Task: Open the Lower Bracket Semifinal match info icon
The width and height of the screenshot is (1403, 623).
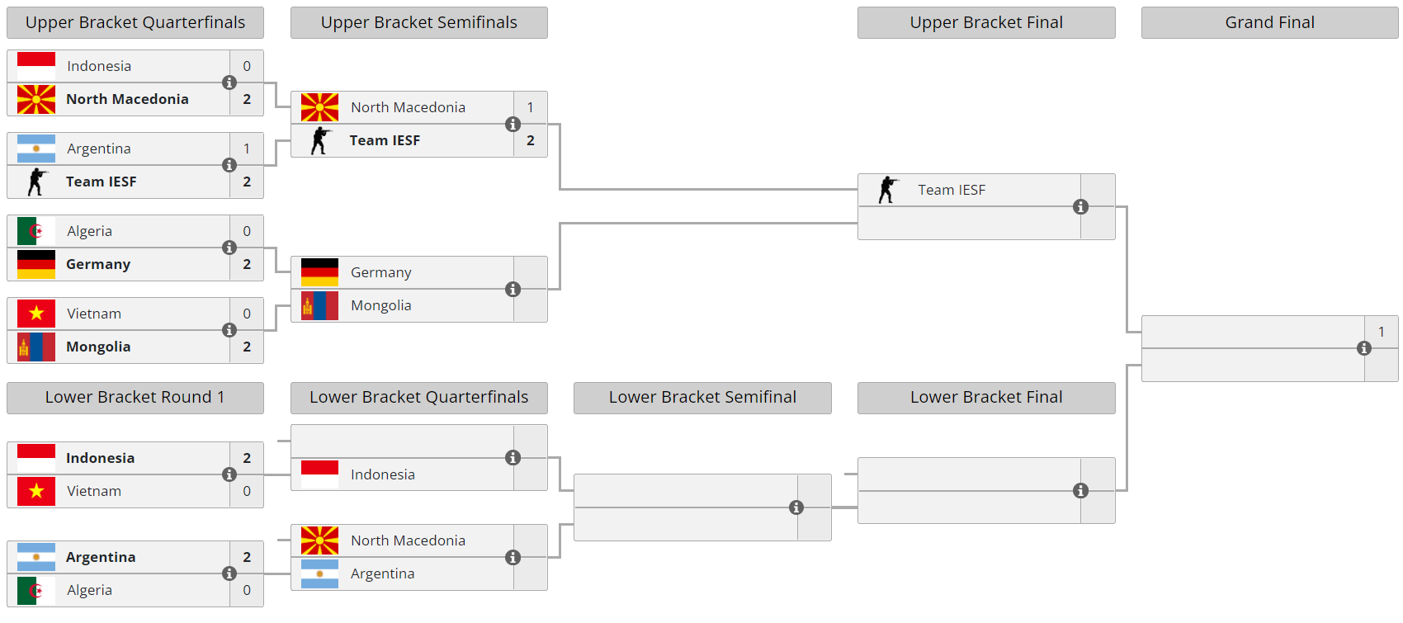Action: pyautogui.click(x=796, y=507)
